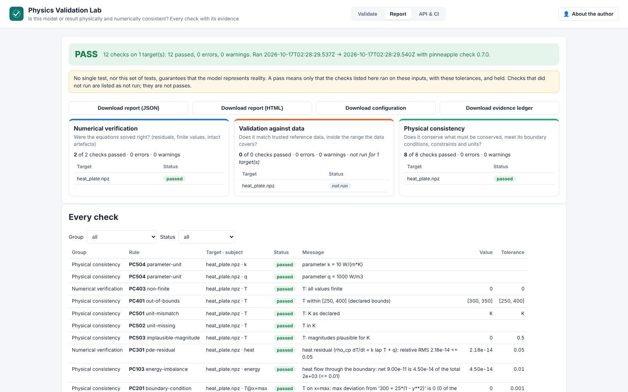Screen dimensions: 628x392
Task: Click the value '2.18e-14'
Action: [x=481, y=350]
